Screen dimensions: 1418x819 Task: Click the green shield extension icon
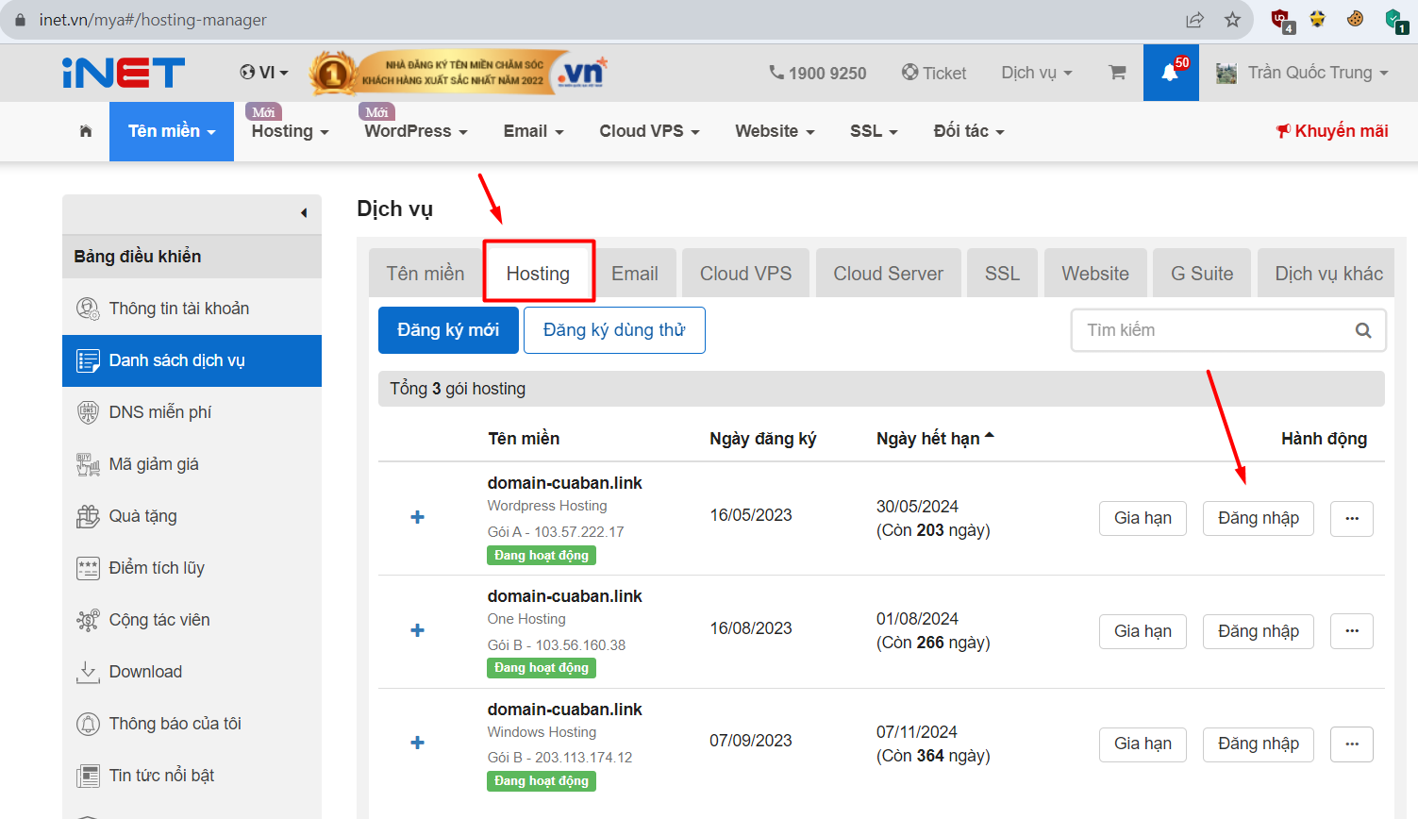point(1395,20)
